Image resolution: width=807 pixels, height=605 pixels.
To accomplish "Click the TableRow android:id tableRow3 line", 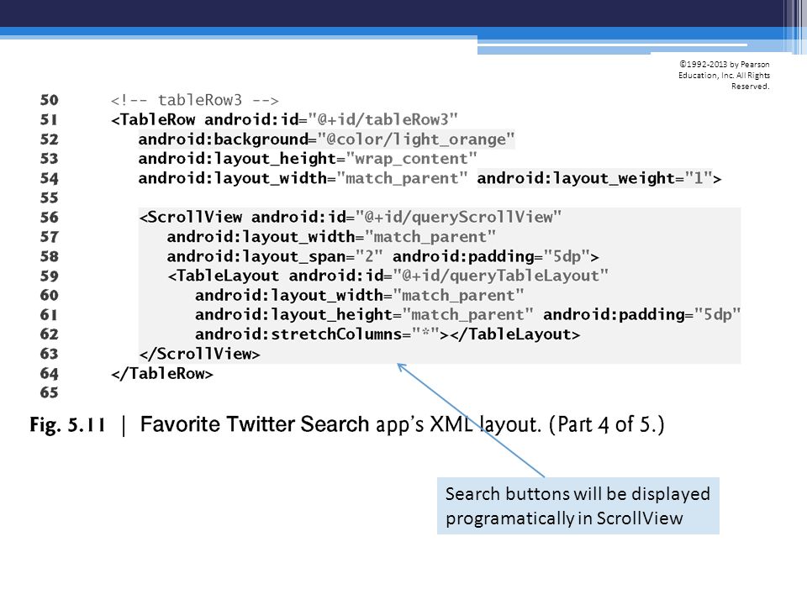I will tap(284, 119).
